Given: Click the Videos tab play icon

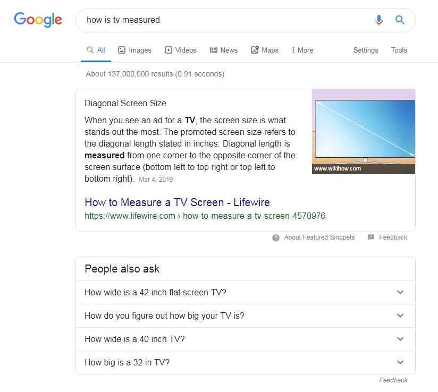Looking at the screenshot, I should (168, 50).
